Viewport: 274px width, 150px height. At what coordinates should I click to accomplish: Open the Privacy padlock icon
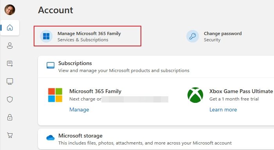10,117
